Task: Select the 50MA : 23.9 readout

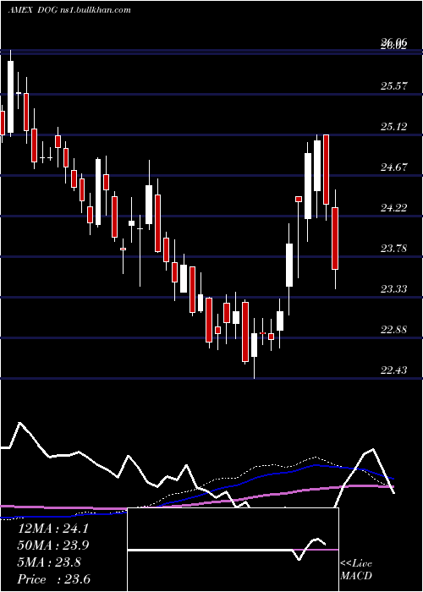Action: click(52, 545)
